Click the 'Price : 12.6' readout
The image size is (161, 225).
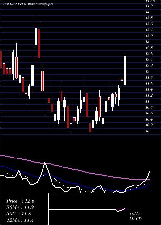(20, 201)
